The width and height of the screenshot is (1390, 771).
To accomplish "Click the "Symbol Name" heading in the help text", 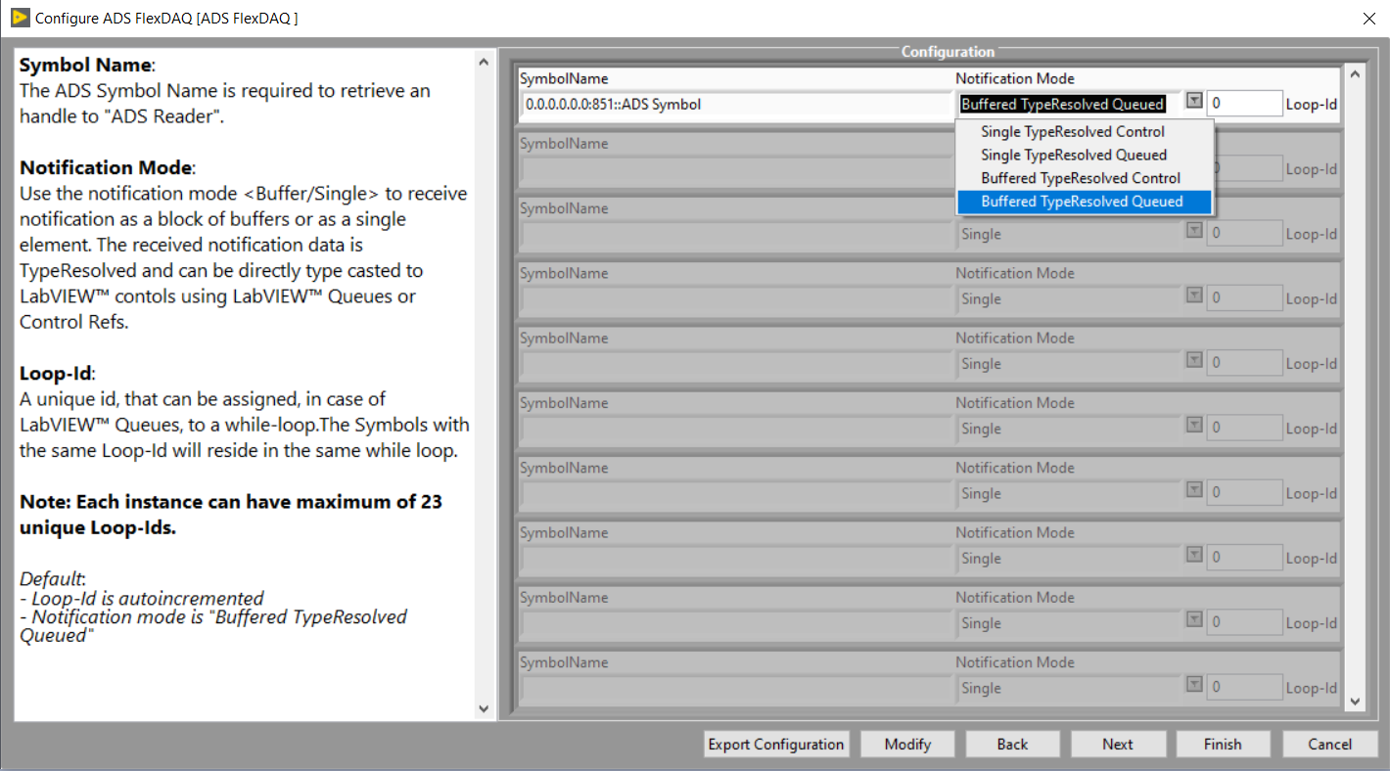I will (85, 66).
